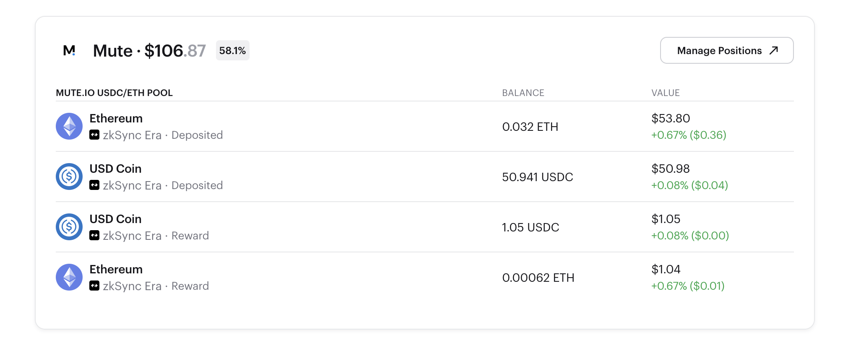Click zkSync Era badge under Ethereum Deposited
The width and height of the screenshot is (848, 348).
tap(94, 135)
